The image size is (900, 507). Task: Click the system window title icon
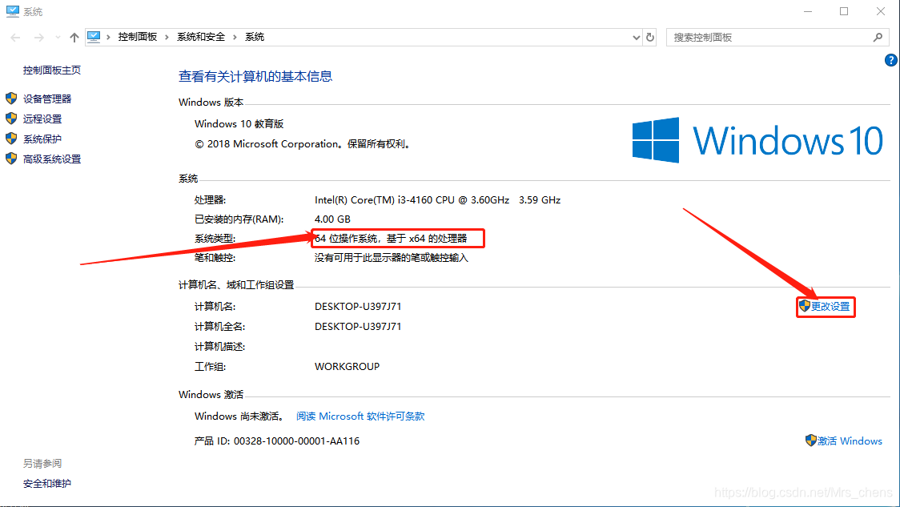13,11
